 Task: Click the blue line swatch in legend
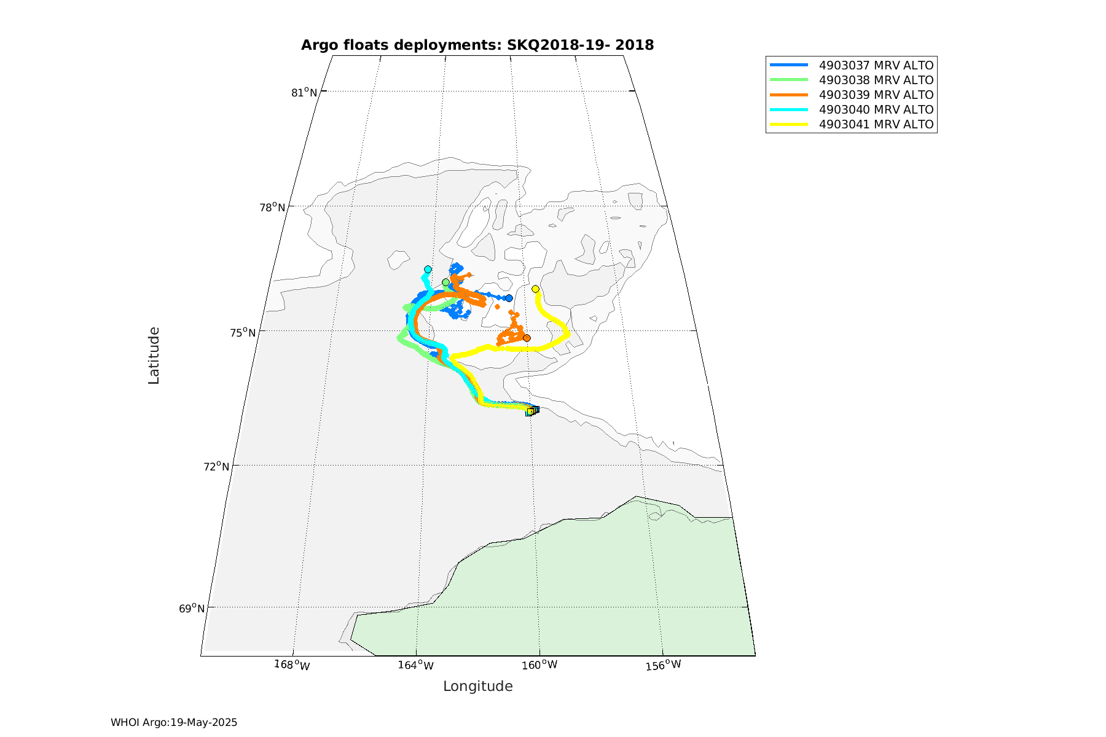pos(789,64)
